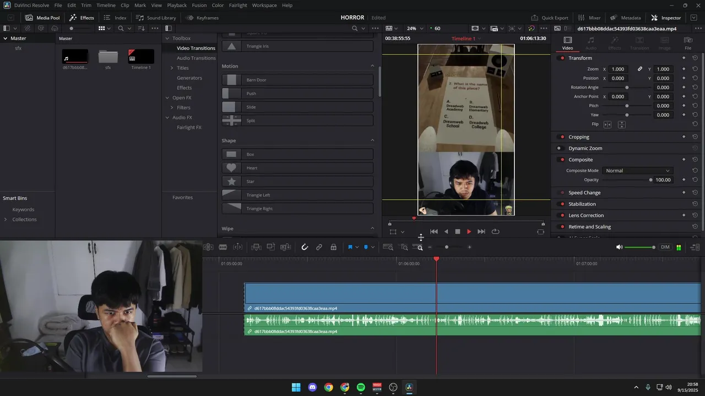Open the flag color dropdown arrow
Viewport: 705px width, 396px height.
pos(357,248)
